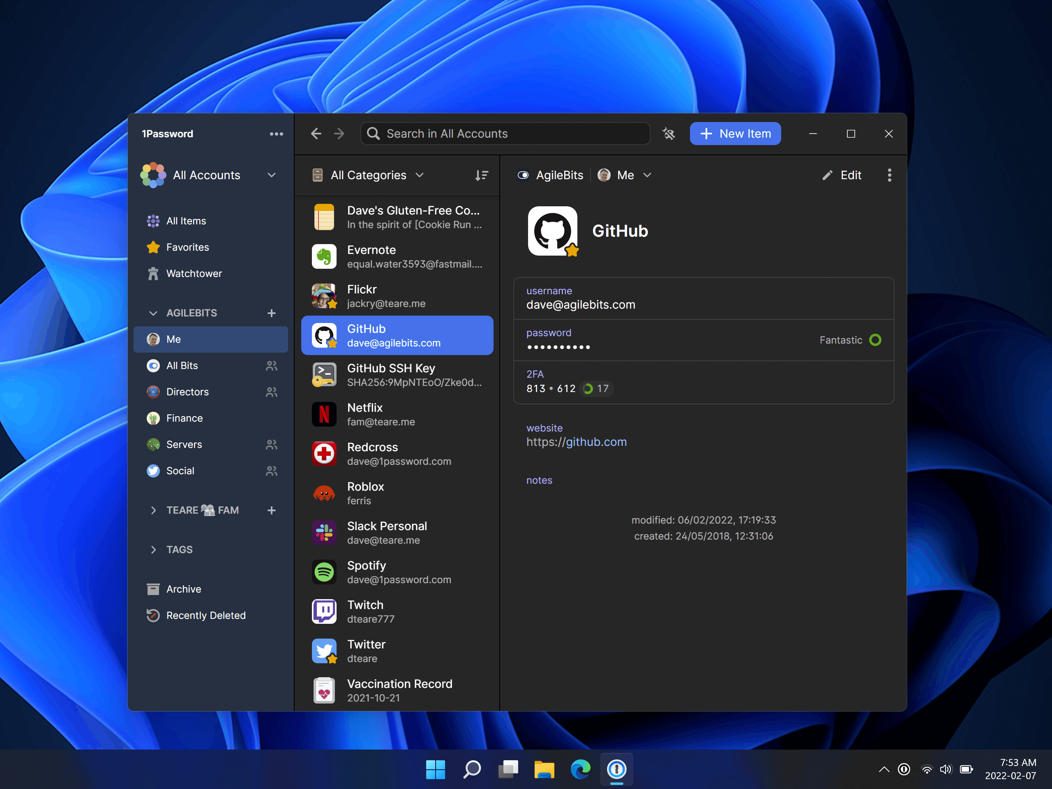The image size is (1052, 789).
Task: Open the Windows Start menu
Action: [x=436, y=769]
